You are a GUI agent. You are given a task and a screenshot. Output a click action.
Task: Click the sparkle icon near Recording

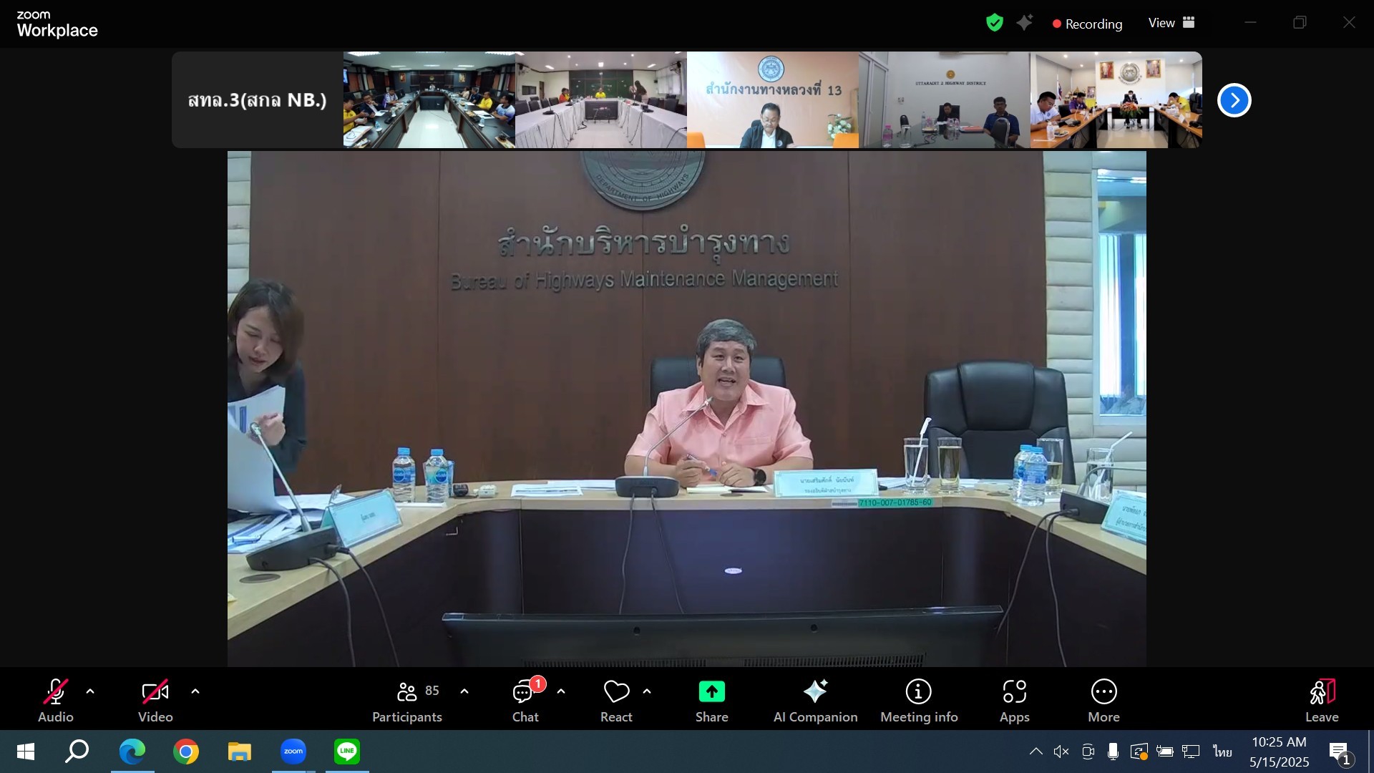pos(1025,23)
